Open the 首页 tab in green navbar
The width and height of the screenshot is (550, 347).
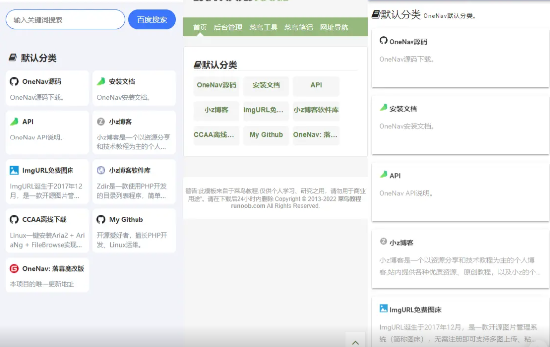click(x=200, y=27)
